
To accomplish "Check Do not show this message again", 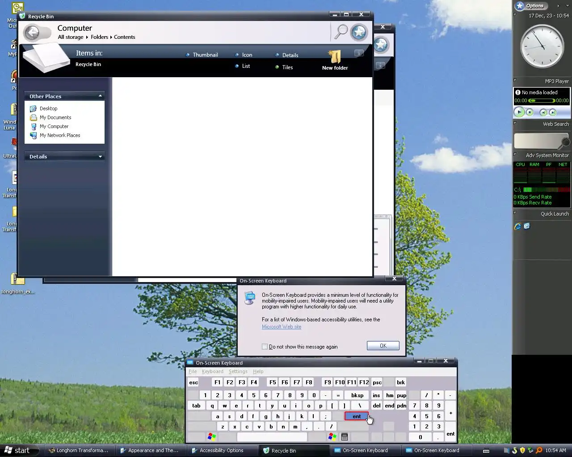I will pyautogui.click(x=265, y=347).
